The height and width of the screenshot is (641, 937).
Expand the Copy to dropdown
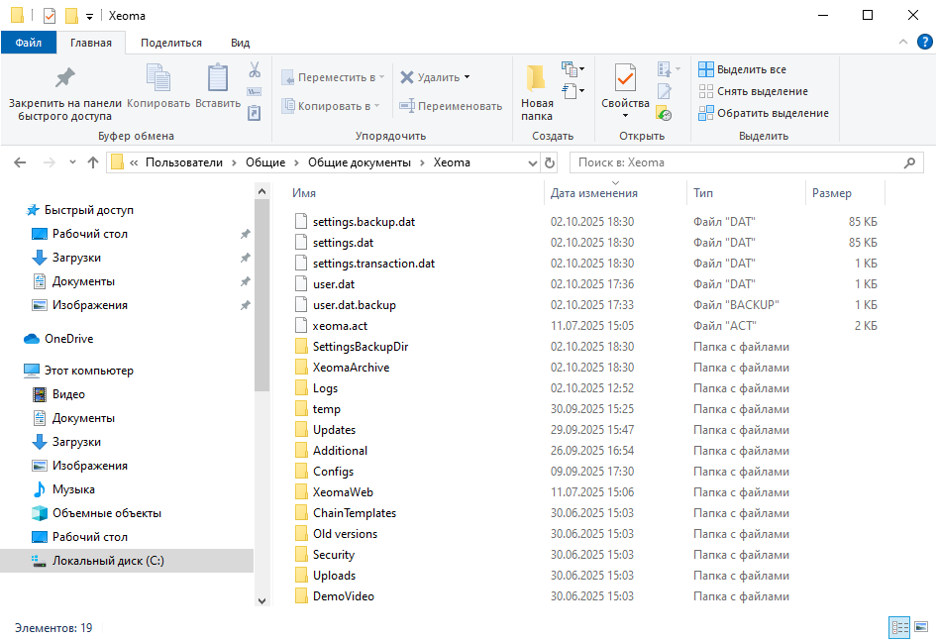378,106
